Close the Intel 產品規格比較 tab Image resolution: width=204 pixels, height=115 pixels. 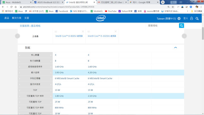pos(94,2)
